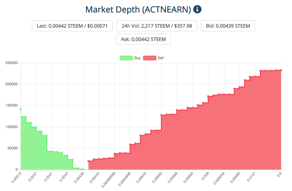292x191 pixels.
Task: Click the 0.0107 x-axis label
Action: 251,177
